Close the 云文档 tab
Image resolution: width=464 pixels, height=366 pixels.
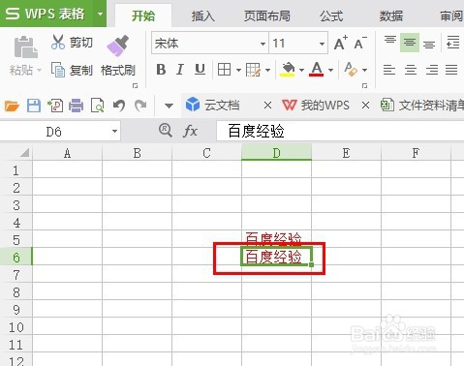coord(267,106)
